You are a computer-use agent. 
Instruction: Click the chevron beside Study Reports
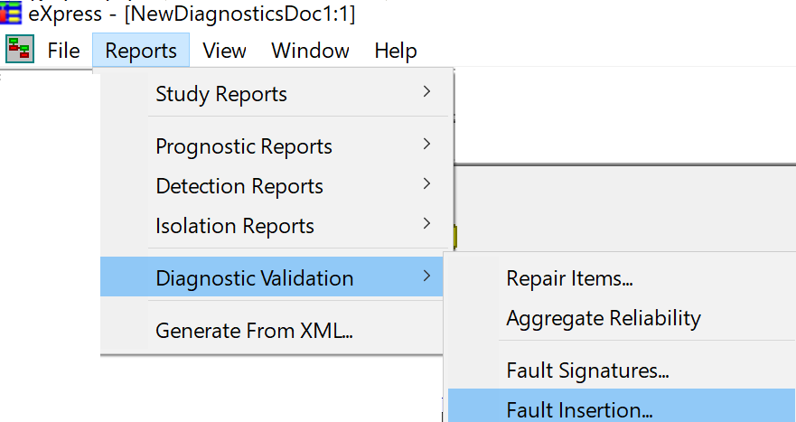[427, 92]
